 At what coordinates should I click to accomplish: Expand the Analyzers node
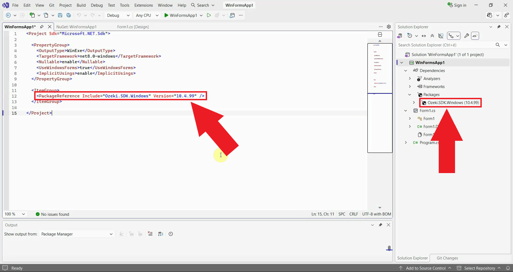pos(410,78)
